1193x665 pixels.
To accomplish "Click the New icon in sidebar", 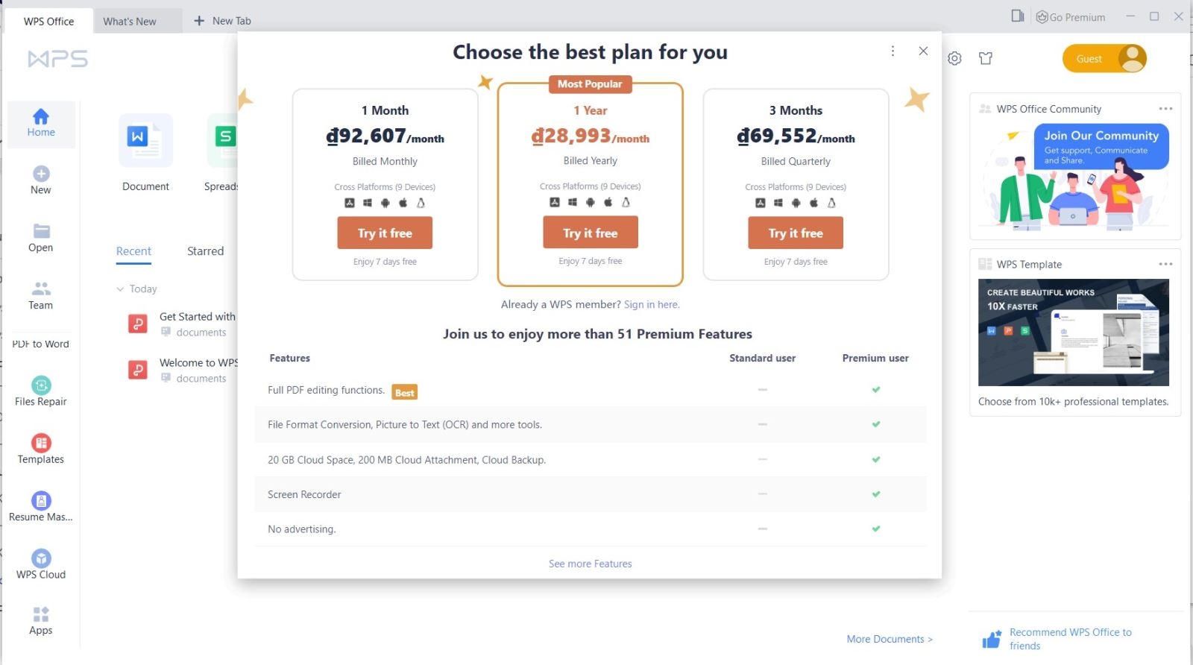I will pyautogui.click(x=41, y=177).
